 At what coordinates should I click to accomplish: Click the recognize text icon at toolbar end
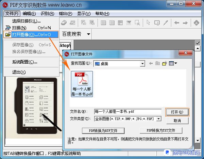pyautogui.click(x=196, y=23)
